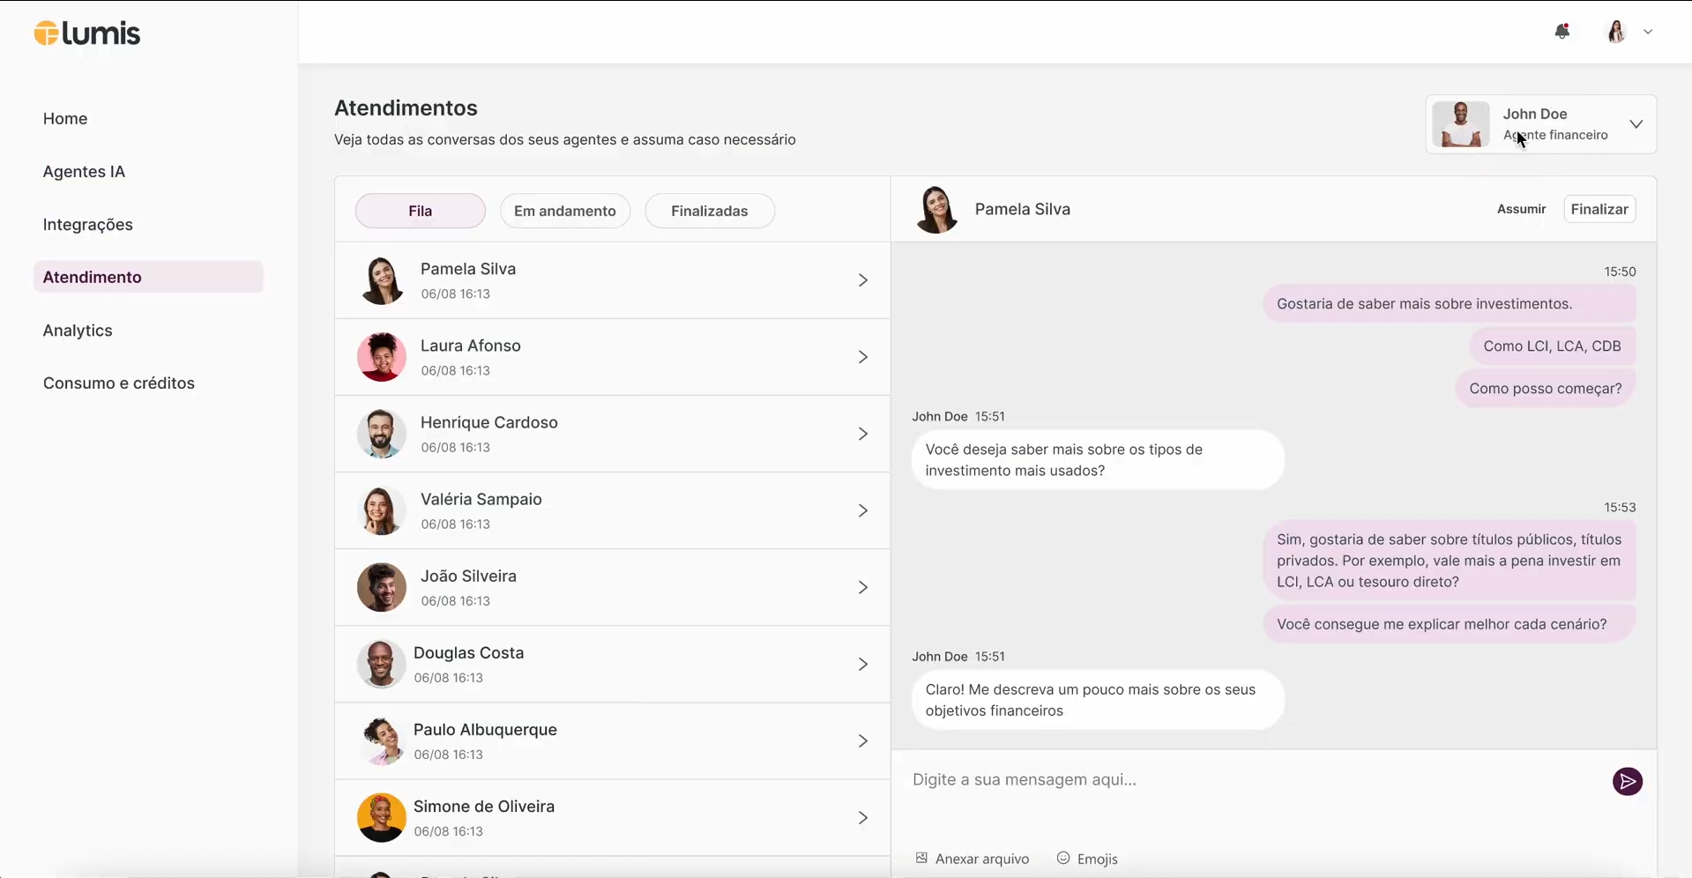Screen dimensions: 1692x878
Task: Open Paulo Albuquerque conversation chevron
Action: [863, 740]
